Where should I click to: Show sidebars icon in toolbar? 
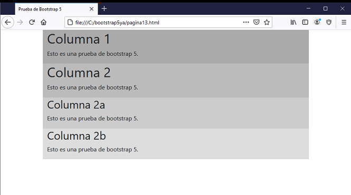click(305, 22)
